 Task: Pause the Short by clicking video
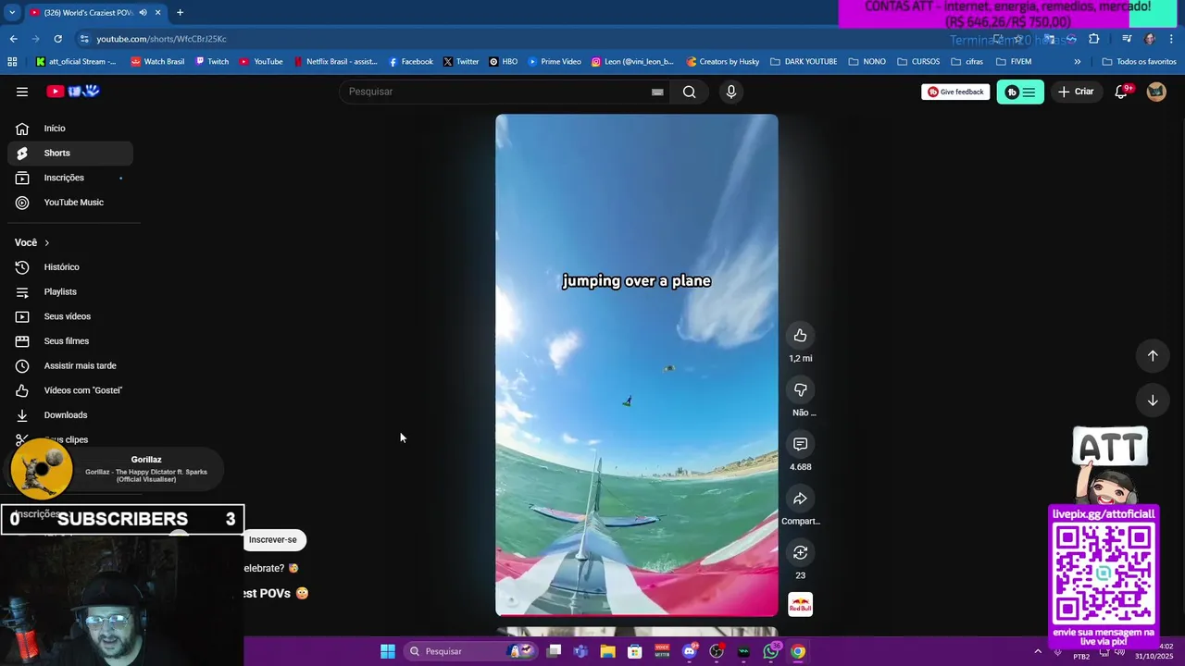[x=637, y=364]
